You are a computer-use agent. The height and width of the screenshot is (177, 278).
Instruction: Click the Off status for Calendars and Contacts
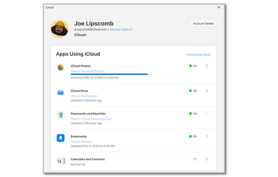click(195, 159)
